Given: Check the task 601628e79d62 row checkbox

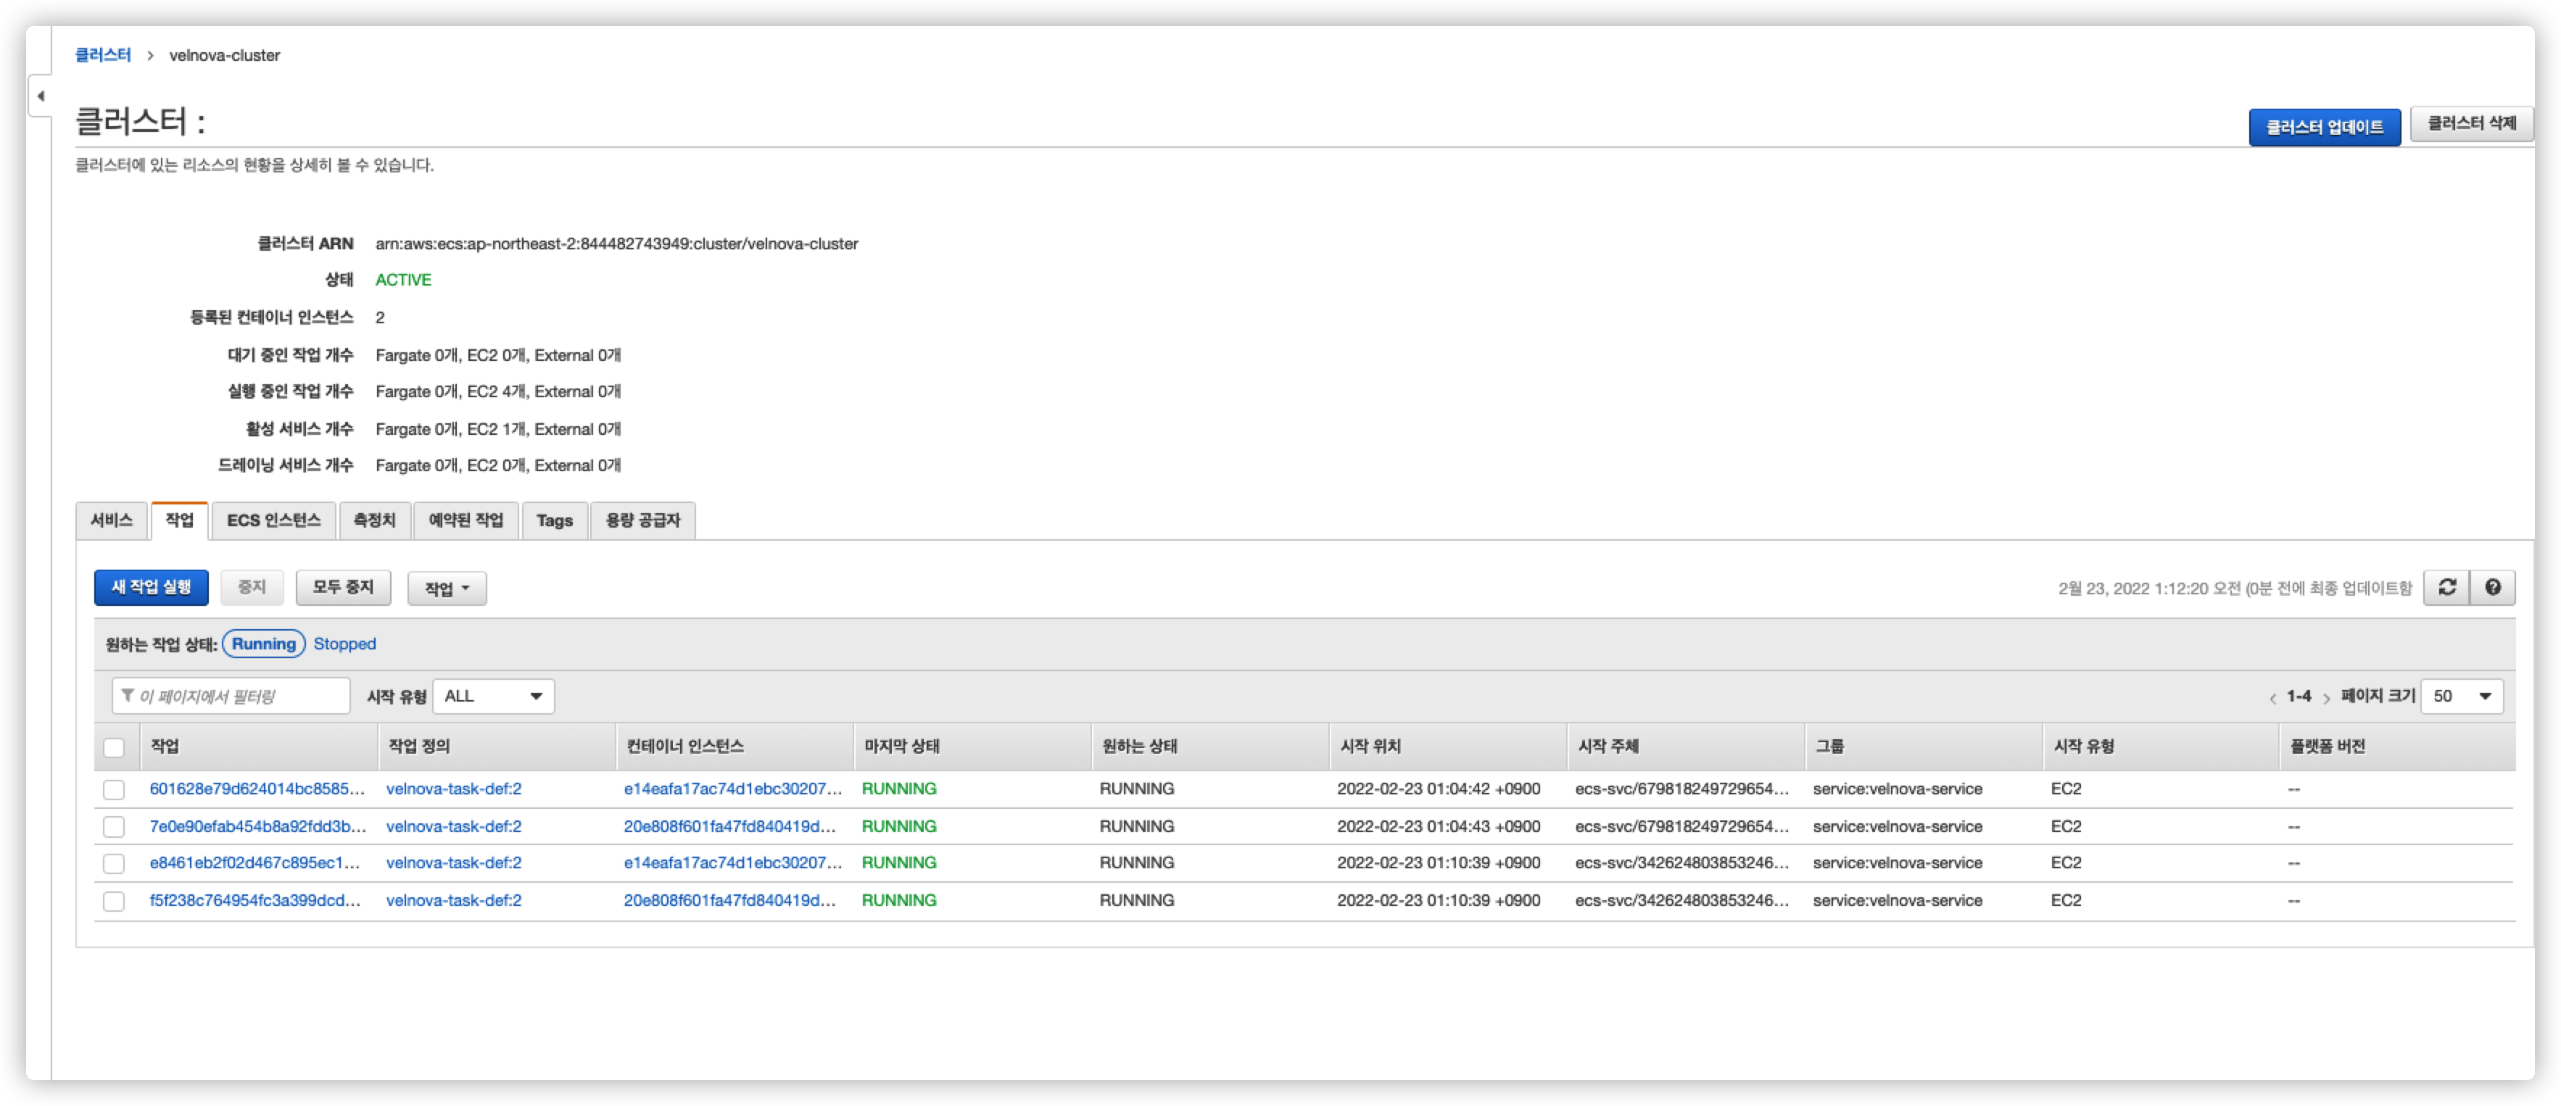Looking at the screenshot, I should click(x=115, y=789).
